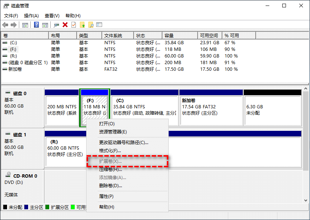Open the 操作(A) menu
Image resolution: width=310 pixels, height=220 pixels.
(x=31, y=16)
